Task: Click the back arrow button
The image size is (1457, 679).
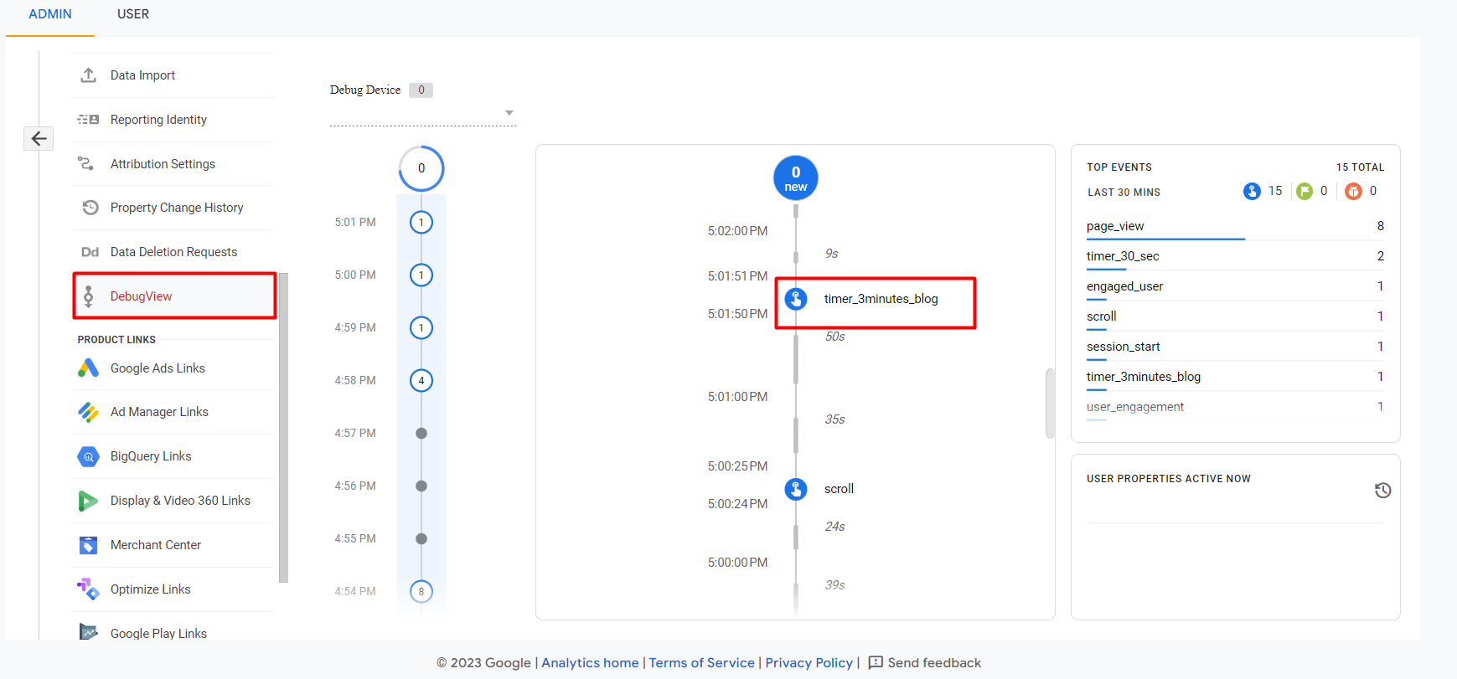Action: coord(39,138)
